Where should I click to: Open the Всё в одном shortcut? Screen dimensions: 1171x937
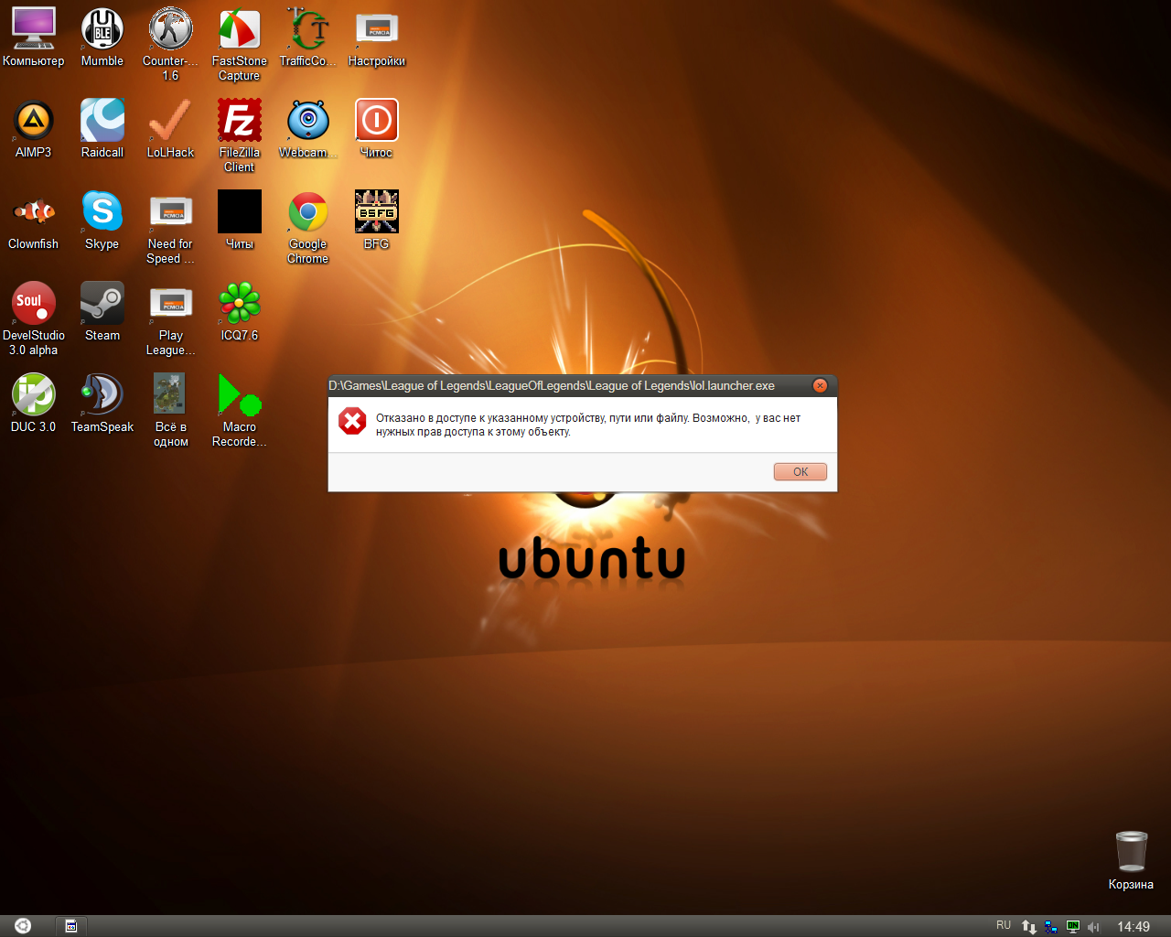[x=170, y=410]
